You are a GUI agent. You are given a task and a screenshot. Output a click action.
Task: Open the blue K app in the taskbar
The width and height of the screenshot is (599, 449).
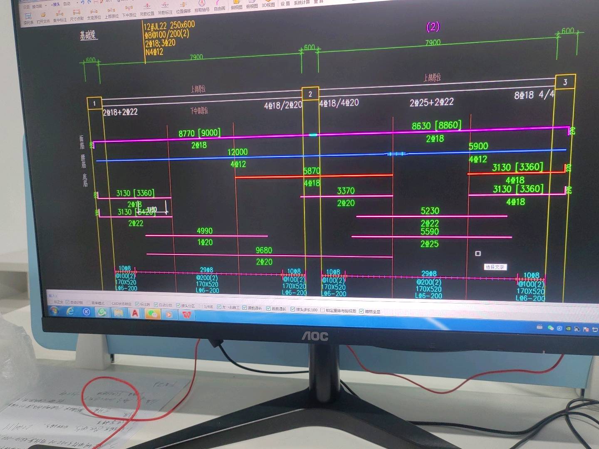[x=87, y=312]
